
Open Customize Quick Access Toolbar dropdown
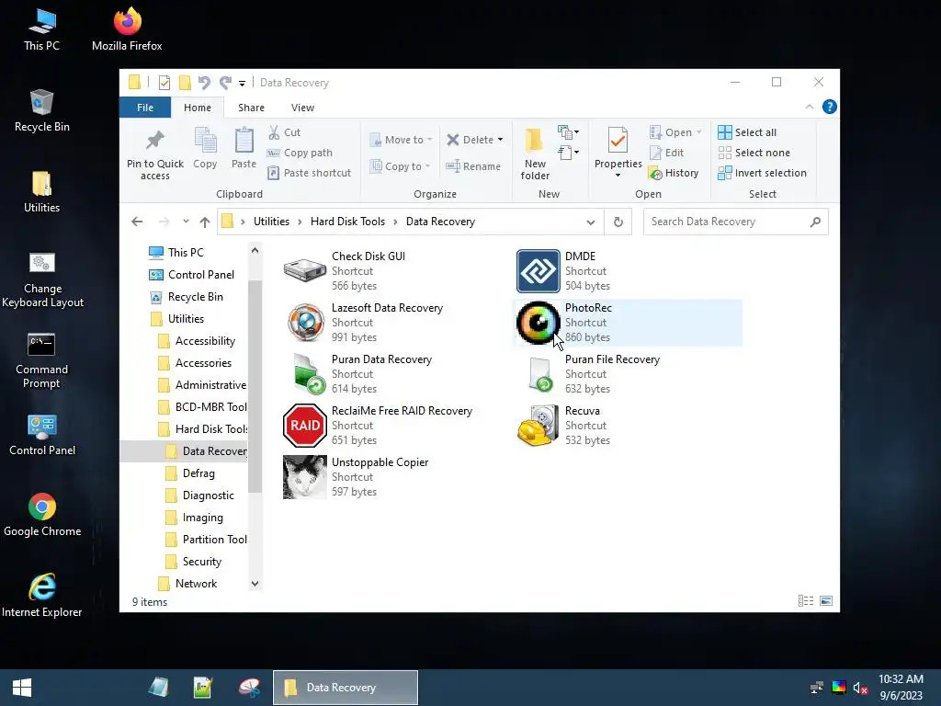242,83
